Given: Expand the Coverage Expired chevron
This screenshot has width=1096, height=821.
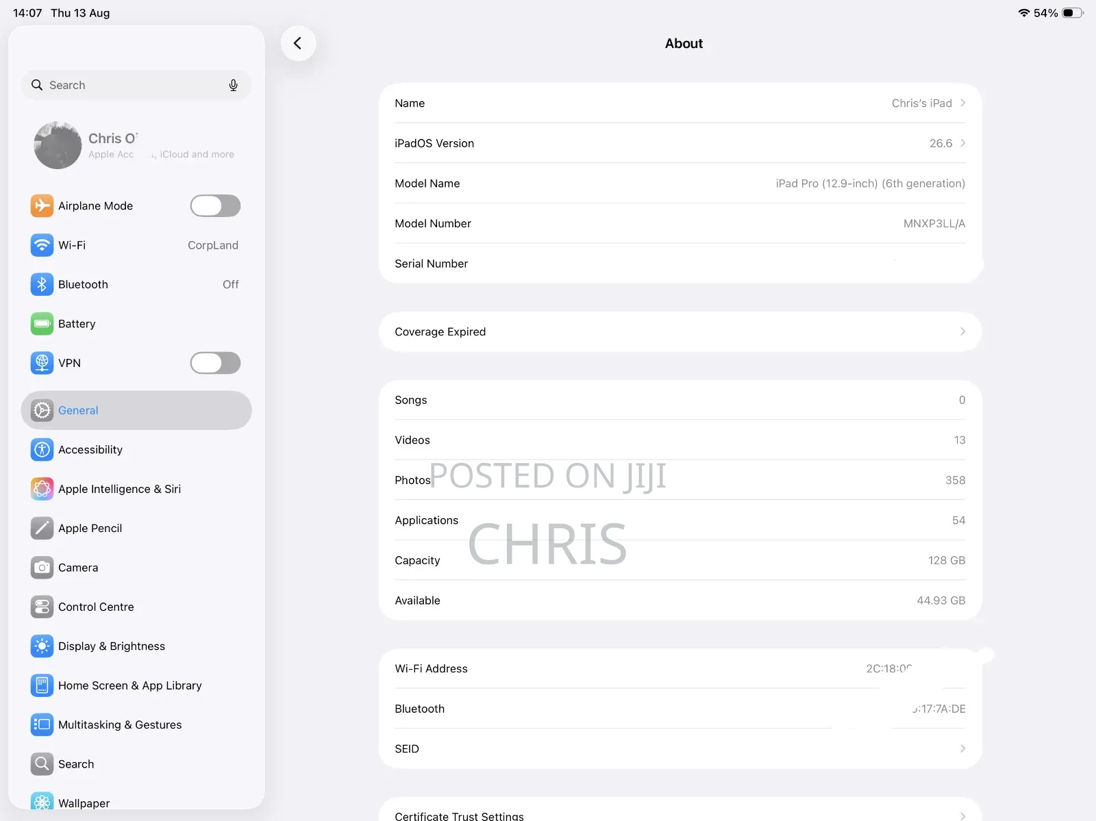Looking at the screenshot, I should [962, 331].
